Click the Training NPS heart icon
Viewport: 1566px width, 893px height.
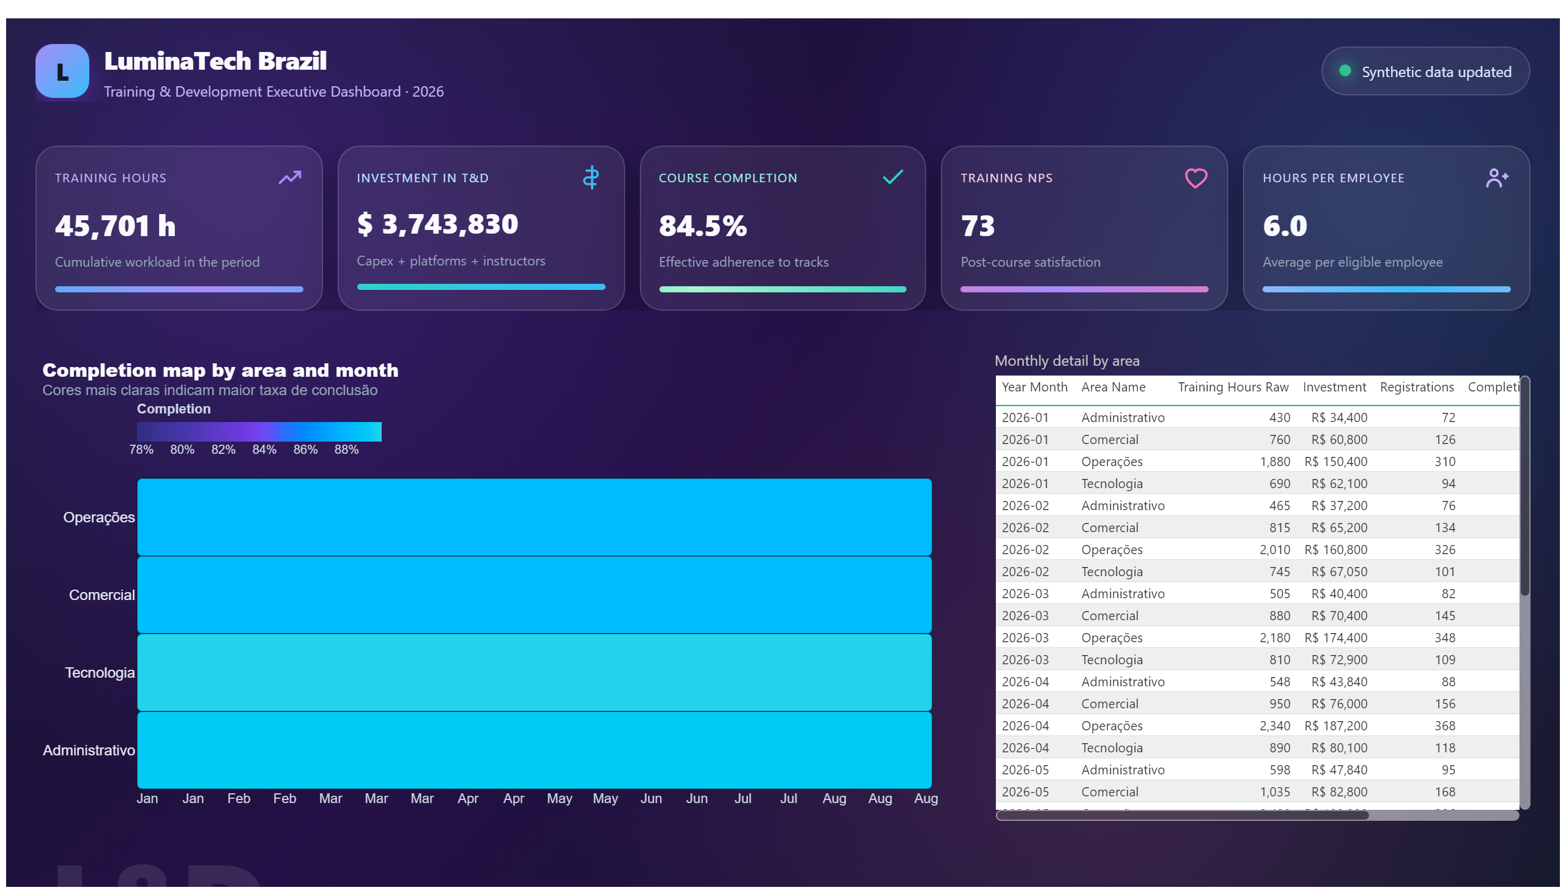(1195, 178)
